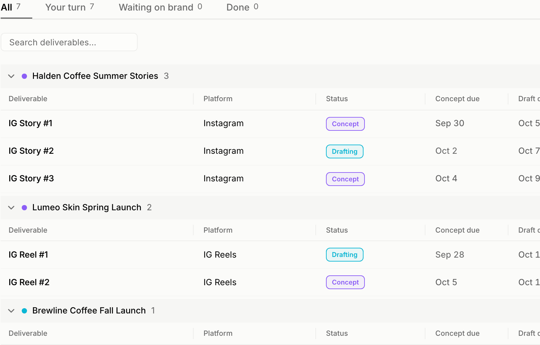
Task: Open the IG Reel #2 deliverable
Action: click(29, 282)
